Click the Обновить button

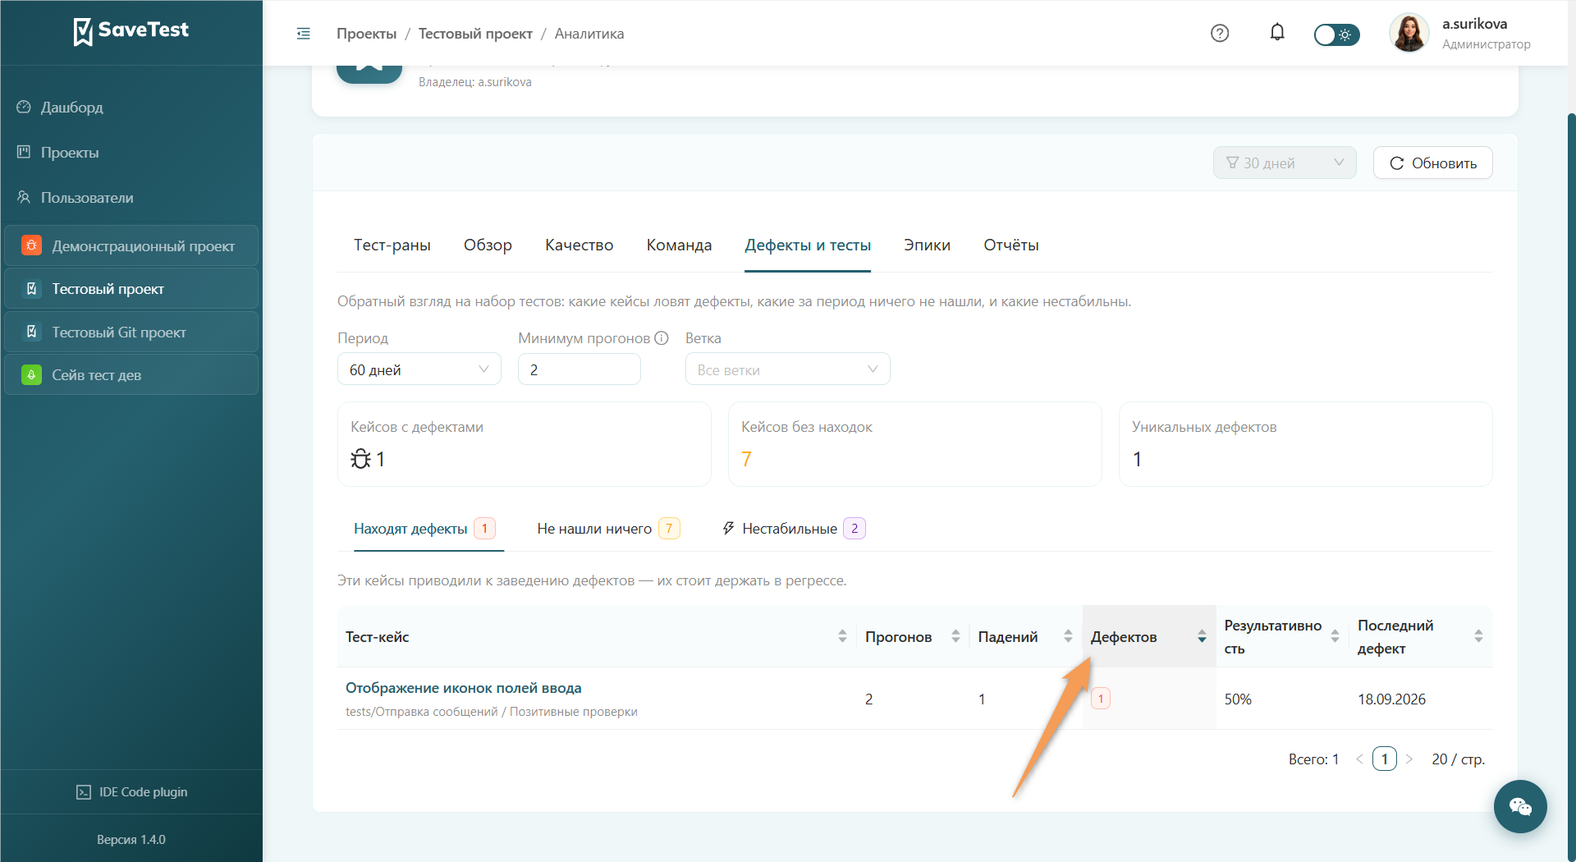[x=1432, y=163]
